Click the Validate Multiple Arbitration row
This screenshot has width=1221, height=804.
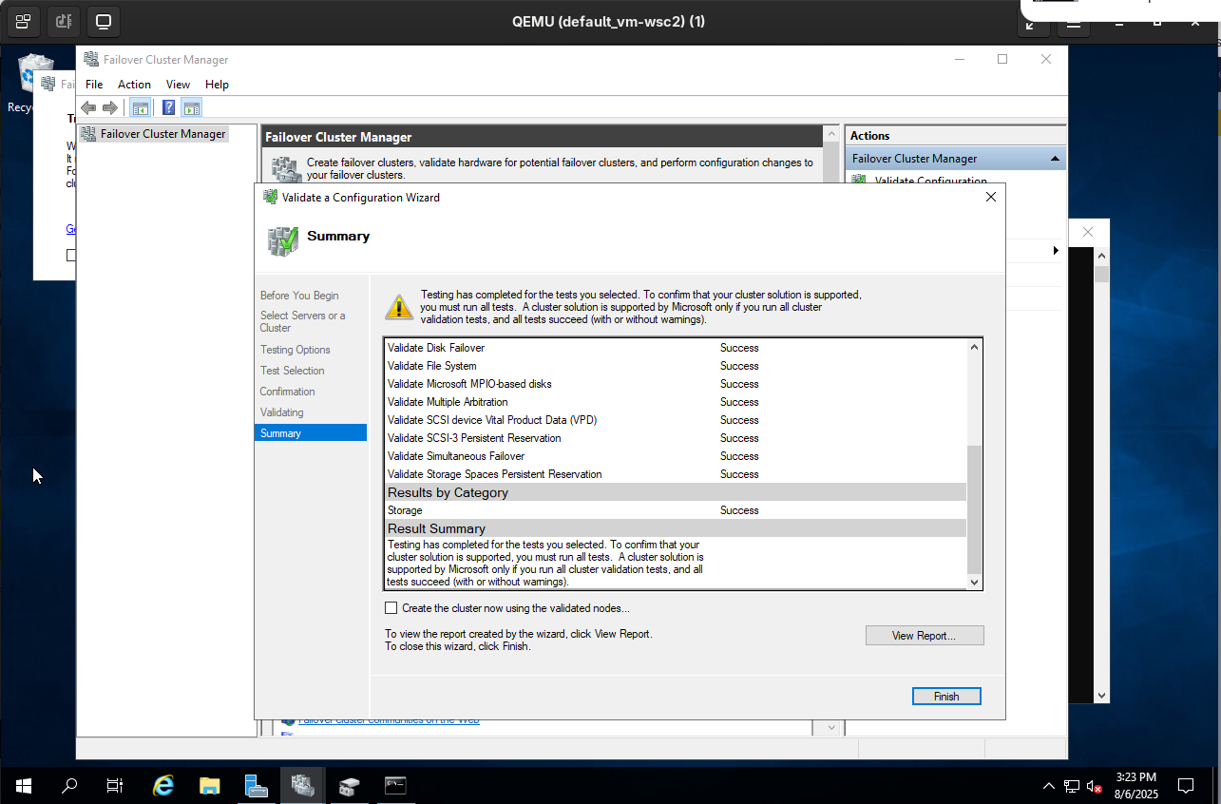(676, 402)
